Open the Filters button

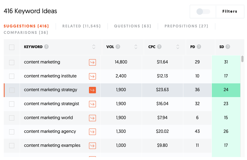pyautogui.click(x=230, y=12)
